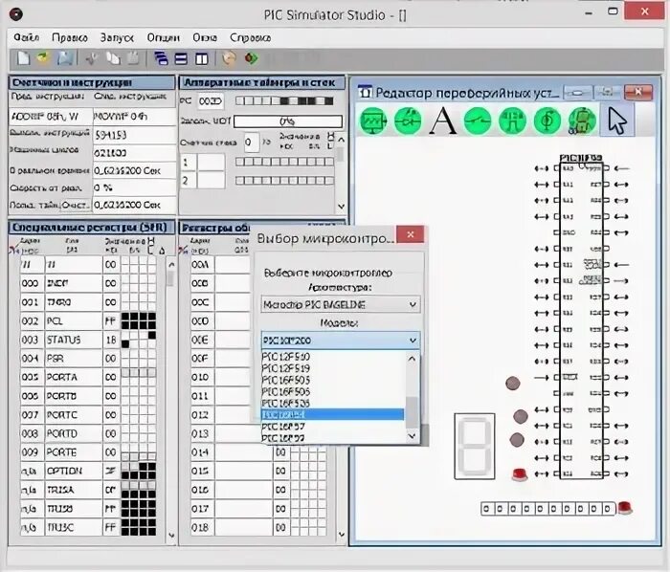The width and height of the screenshot is (670, 572).
Task: Select the switch peripheral tool
Action: 478,121
